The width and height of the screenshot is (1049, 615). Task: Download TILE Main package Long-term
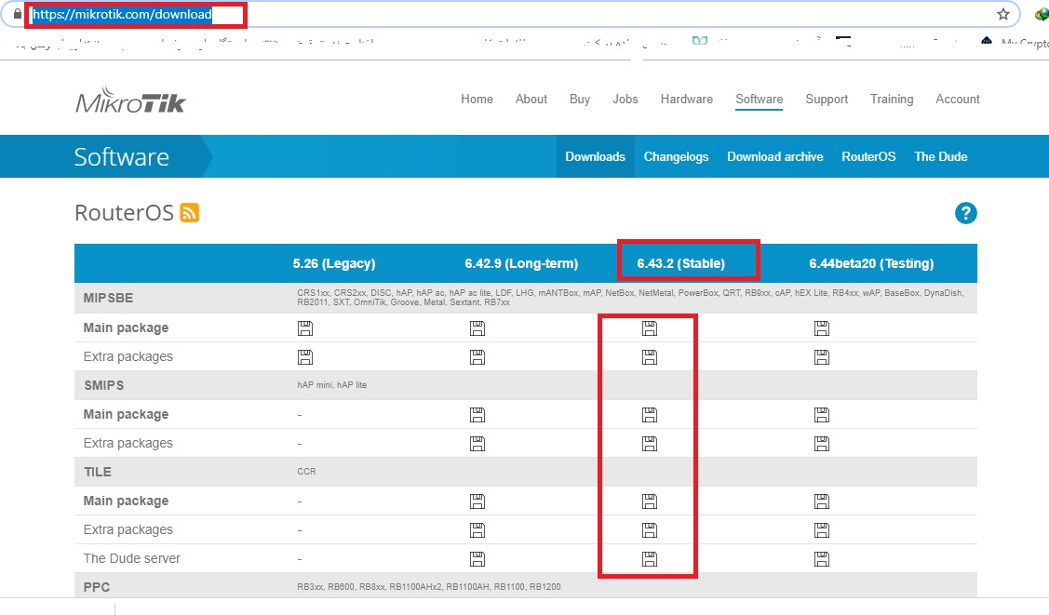(x=477, y=501)
